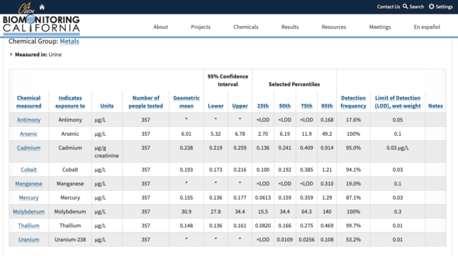
Task: Open the Chemicals menu
Action: coord(245,27)
